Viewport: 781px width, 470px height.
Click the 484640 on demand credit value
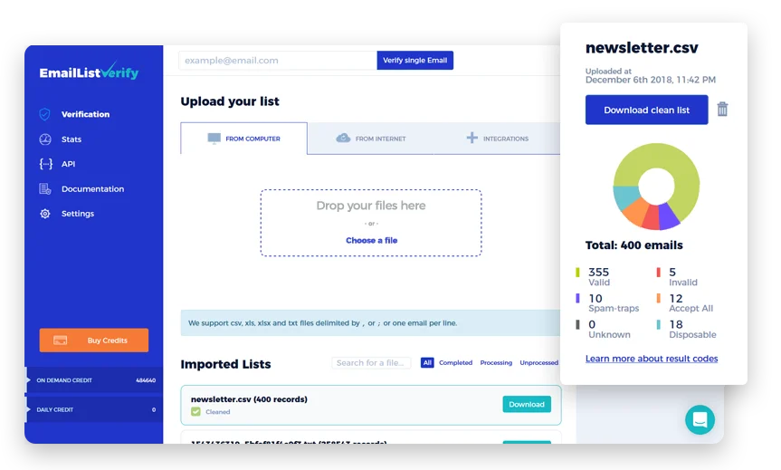[x=146, y=380]
